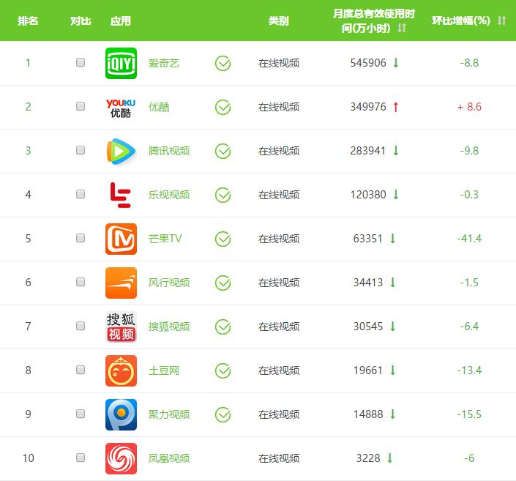Select the compare checkbox for 乐视视频
This screenshot has width=516, height=481.
pos(81,194)
